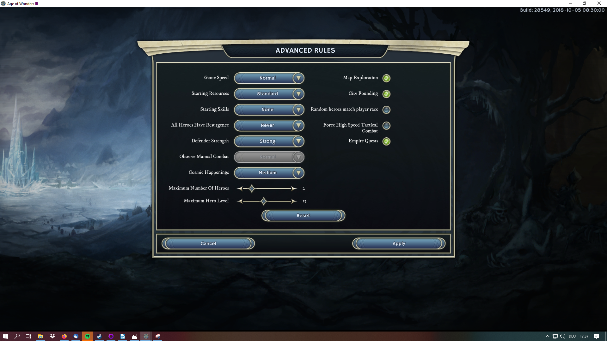Open Firefox from the taskbar
This screenshot has width=607, height=341.
pyautogui.click(x=64, y=336)
